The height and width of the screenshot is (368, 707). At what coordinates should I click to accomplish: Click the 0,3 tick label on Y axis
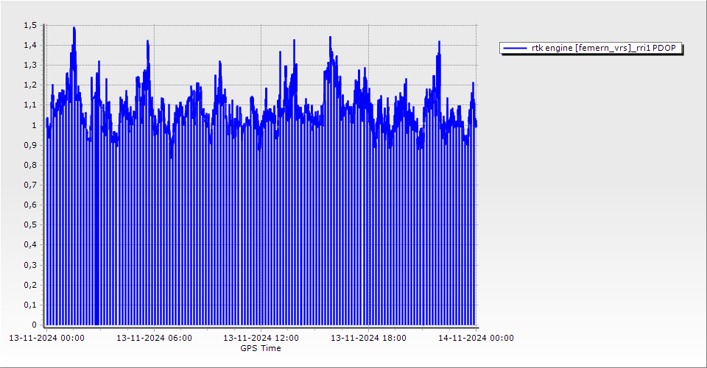click(x=29, y=265)
